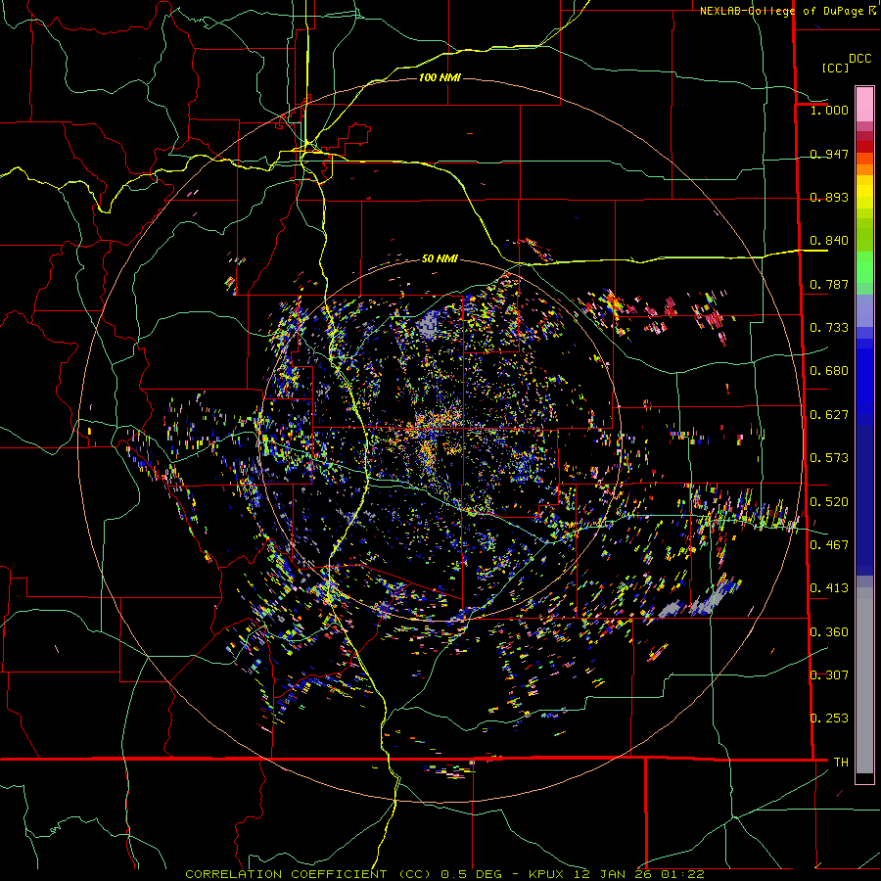Click the 50 NMI range ring label
This screenshot has width=881, height=881.
[440, 258]
